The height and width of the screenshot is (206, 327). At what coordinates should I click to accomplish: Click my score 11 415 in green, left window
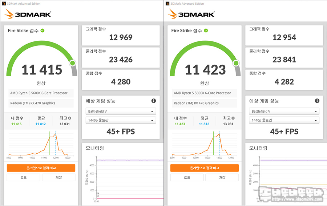click(16, 124)
